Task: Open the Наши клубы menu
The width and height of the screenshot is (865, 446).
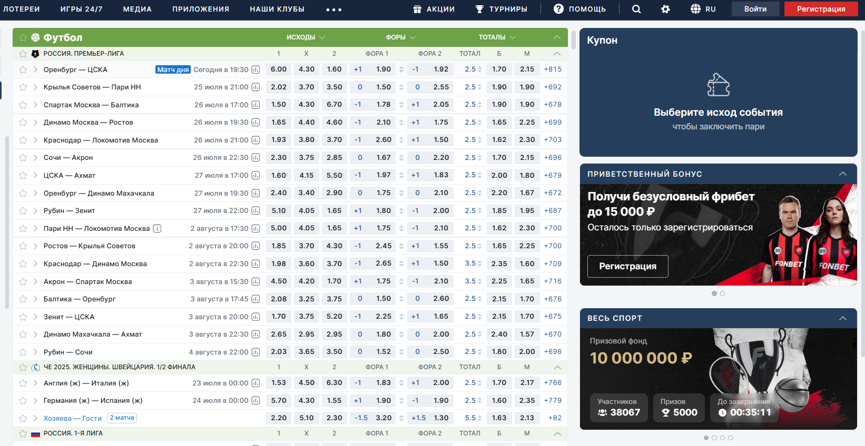Action: click(277, 9)
